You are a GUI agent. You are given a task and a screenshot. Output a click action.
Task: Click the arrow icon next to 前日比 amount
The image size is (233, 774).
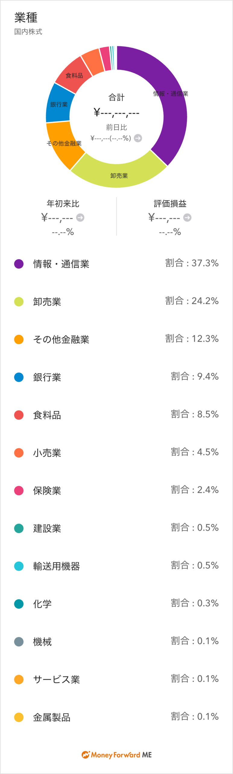pyautogui.click(x=138, y=138)
